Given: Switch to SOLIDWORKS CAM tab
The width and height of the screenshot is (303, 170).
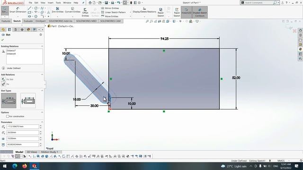Looking at the screenshot, I should point(110,21).
